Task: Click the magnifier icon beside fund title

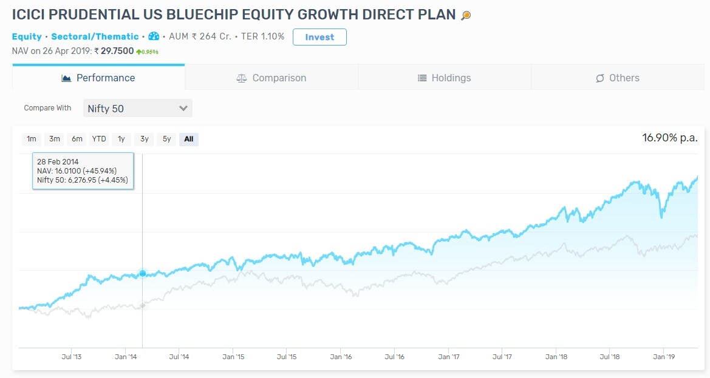Action: tap(466, 16)
